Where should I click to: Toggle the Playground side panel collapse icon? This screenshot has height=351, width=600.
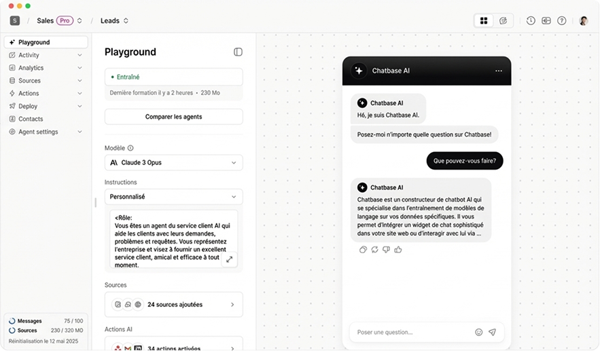coord(238,52)
